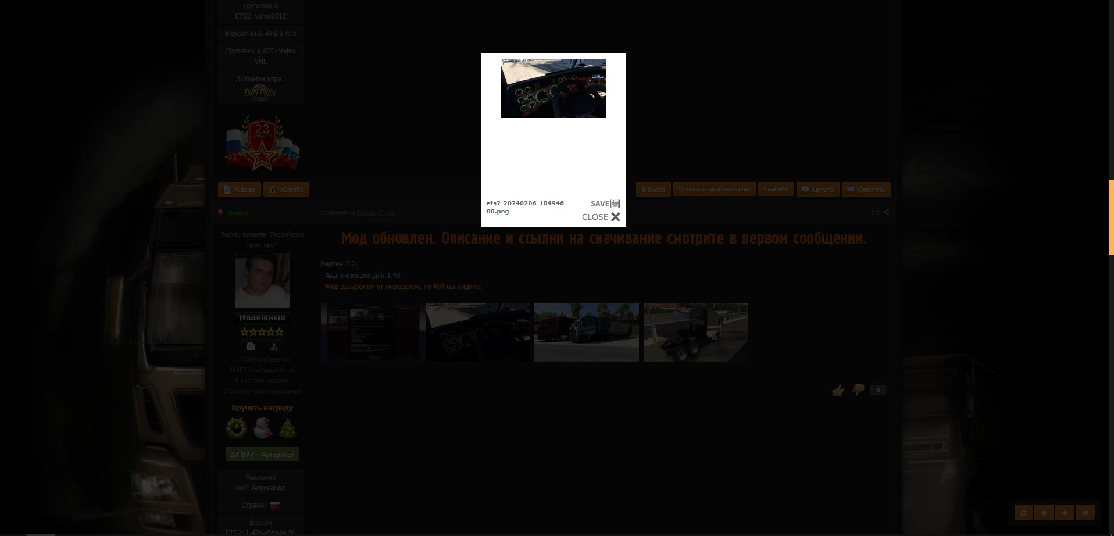Click the Спасибо button
The image size is (1114, 536).
pos(776,189)
